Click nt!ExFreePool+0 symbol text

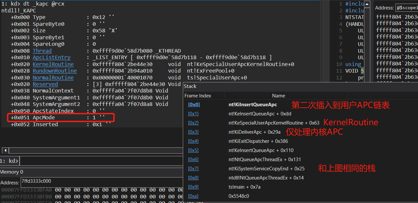(211, 71)
